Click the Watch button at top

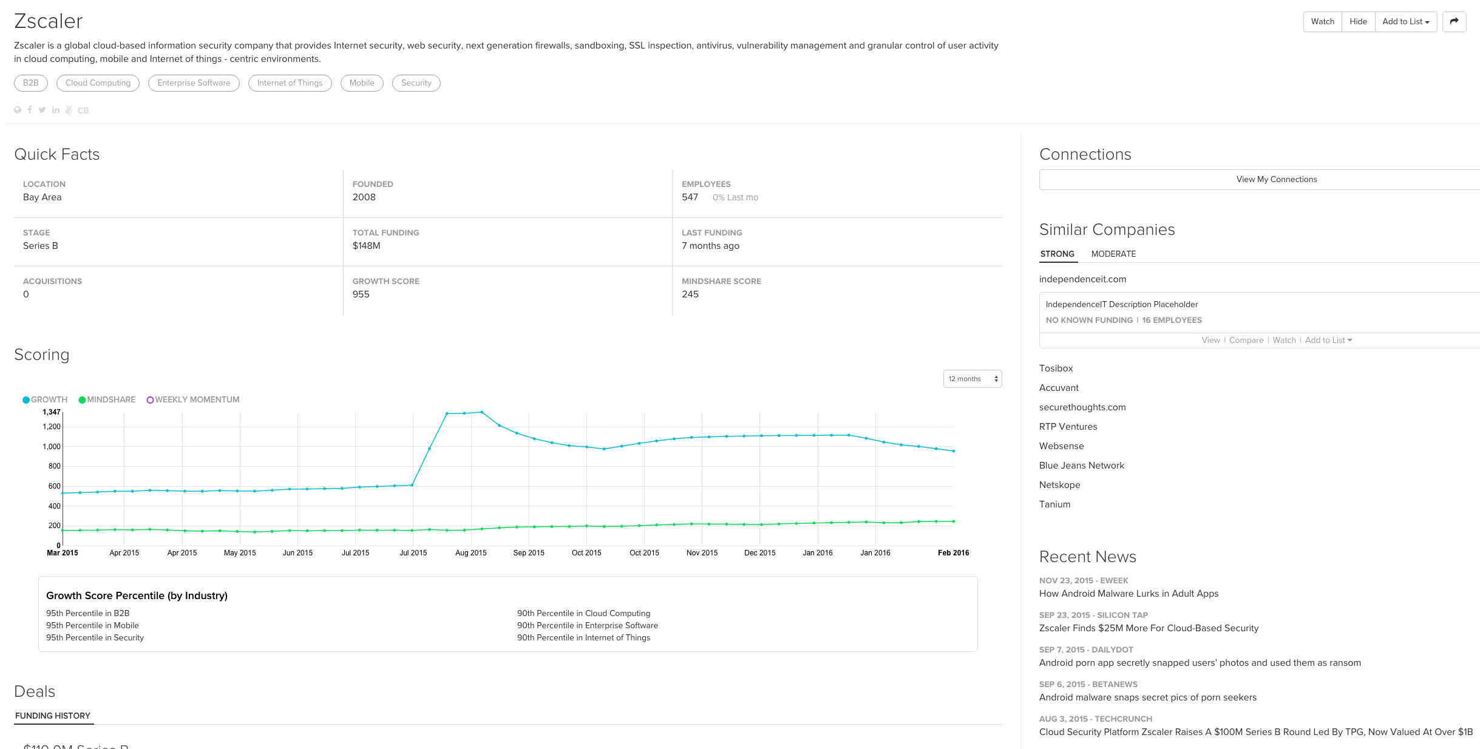[1322, 21]
